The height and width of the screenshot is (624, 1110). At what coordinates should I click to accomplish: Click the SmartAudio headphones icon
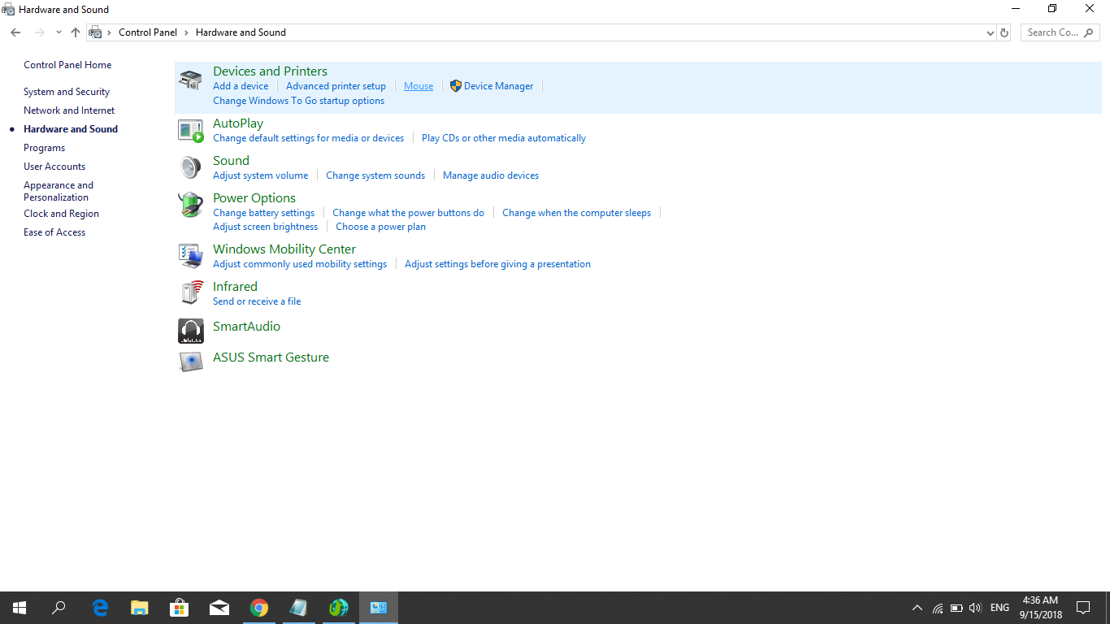click(x=191, y=331)
